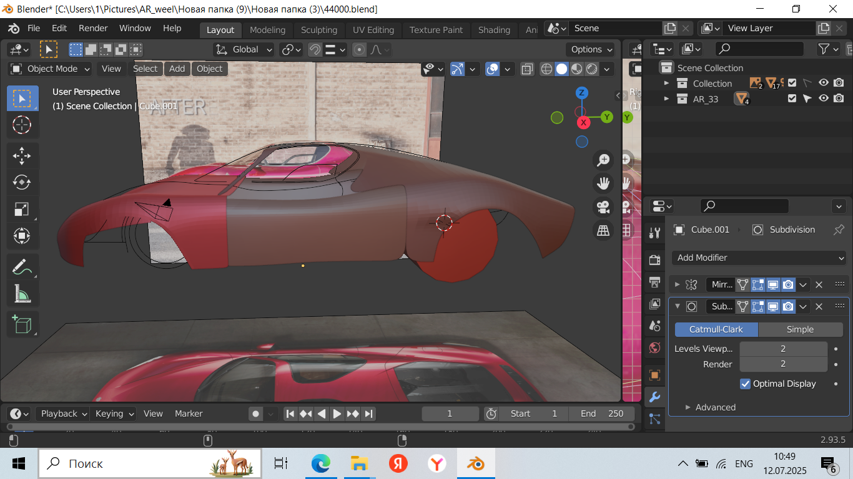Image resolution: width=853 pixels, height=479 pixels.
Task: Toggle camera view in viewport
Action: point(603,207)
